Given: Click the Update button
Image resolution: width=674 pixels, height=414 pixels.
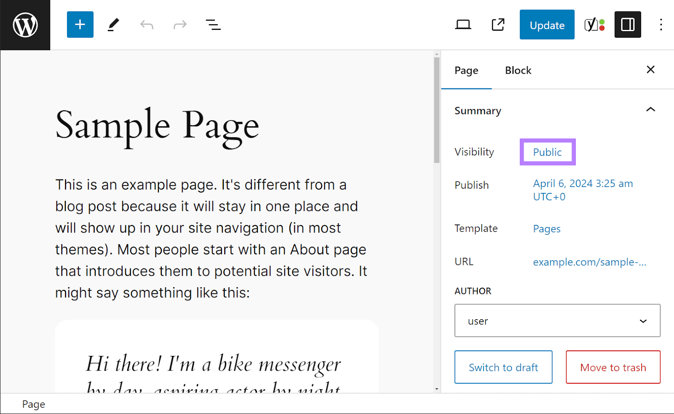Looking at the screenshot, I should [x=547, y=24].
